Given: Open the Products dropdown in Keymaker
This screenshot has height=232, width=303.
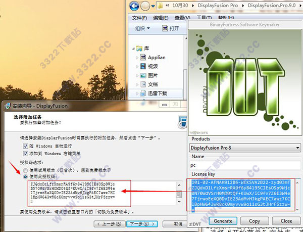Looking at the screenshot, I should pyautogui.click(x=245, y=148).
